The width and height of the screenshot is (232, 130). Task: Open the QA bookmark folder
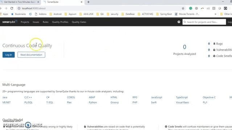click(x=100, y=14)
